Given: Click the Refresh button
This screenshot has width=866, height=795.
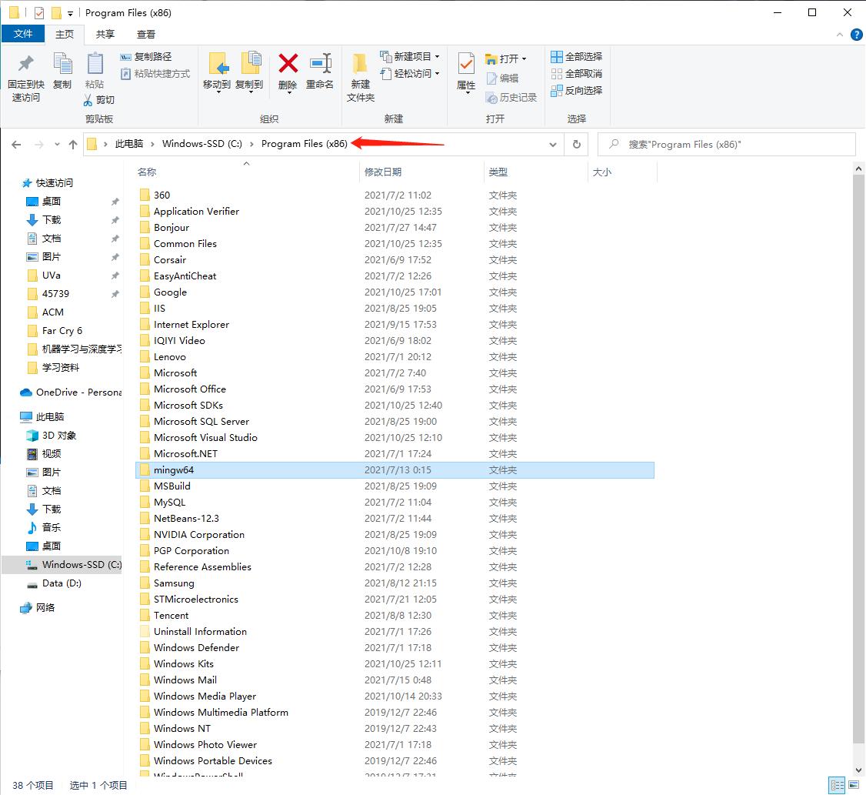Looking at the screenshot, I should point(577,144).
